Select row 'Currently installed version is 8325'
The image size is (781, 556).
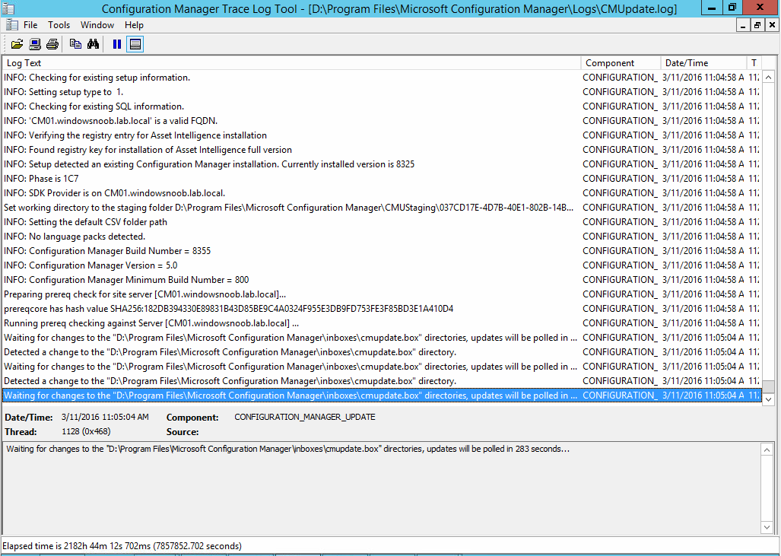click(x=382, y=164)
